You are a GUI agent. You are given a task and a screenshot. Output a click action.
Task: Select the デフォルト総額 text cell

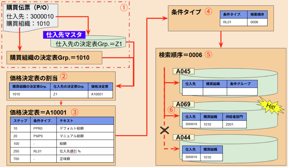pos(85,128)
